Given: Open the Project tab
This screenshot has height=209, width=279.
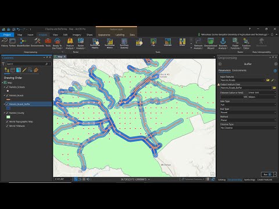Looking at the screenshot, I should coord(7,35).
